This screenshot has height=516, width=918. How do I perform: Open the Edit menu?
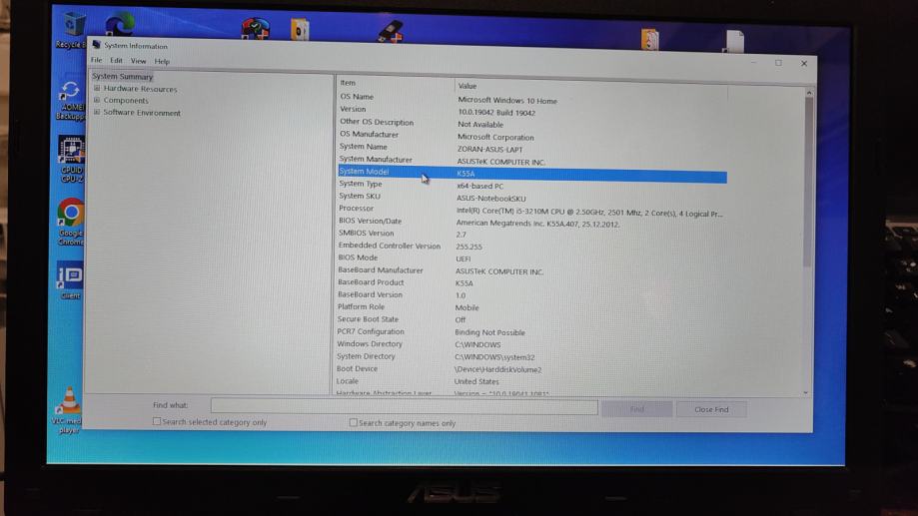click(x=117, y=60)
